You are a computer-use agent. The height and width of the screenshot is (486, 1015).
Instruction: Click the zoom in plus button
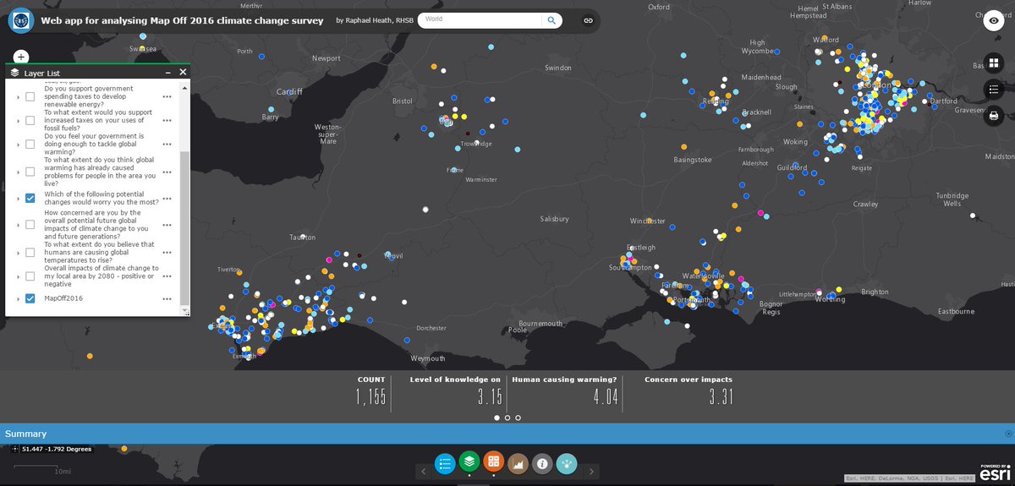click(21, 57)
